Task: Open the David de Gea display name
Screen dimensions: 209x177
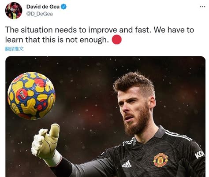Action: [43, 7]
